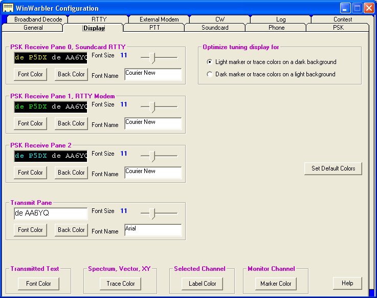Open the Log tab
This screenshot has width=377, height=298.
281,19
